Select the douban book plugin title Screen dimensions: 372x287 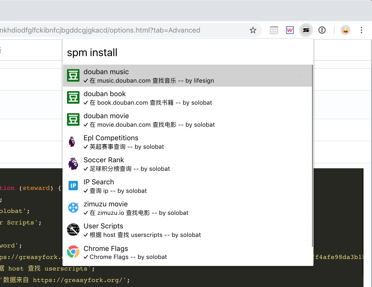click(x=104, y=94)
